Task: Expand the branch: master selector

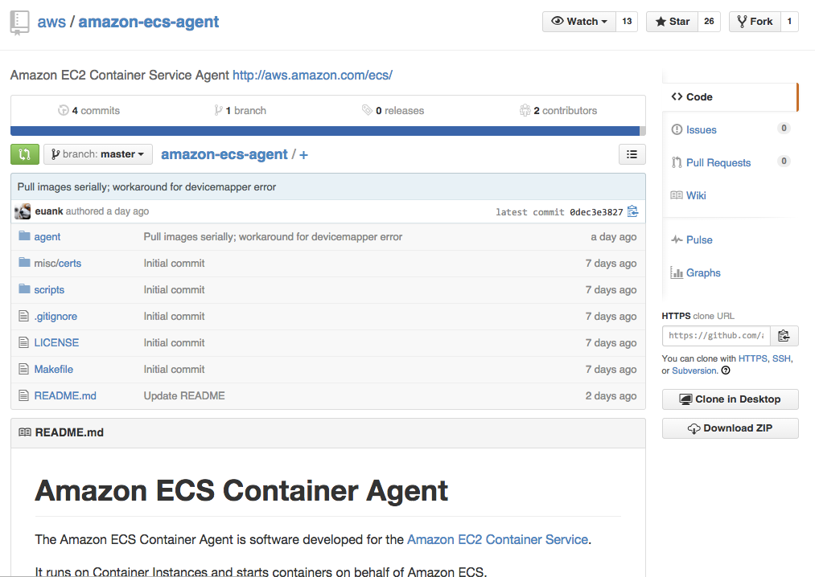Action: pyautogui.click(x=97, y=153)
